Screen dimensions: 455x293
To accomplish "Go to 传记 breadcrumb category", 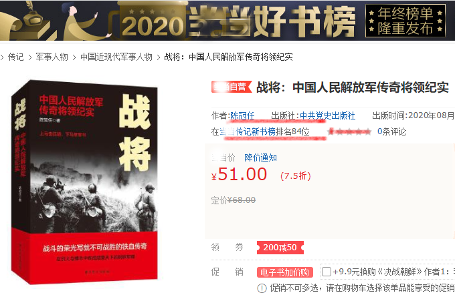I will pyautogui.click(x=15, y=57).
